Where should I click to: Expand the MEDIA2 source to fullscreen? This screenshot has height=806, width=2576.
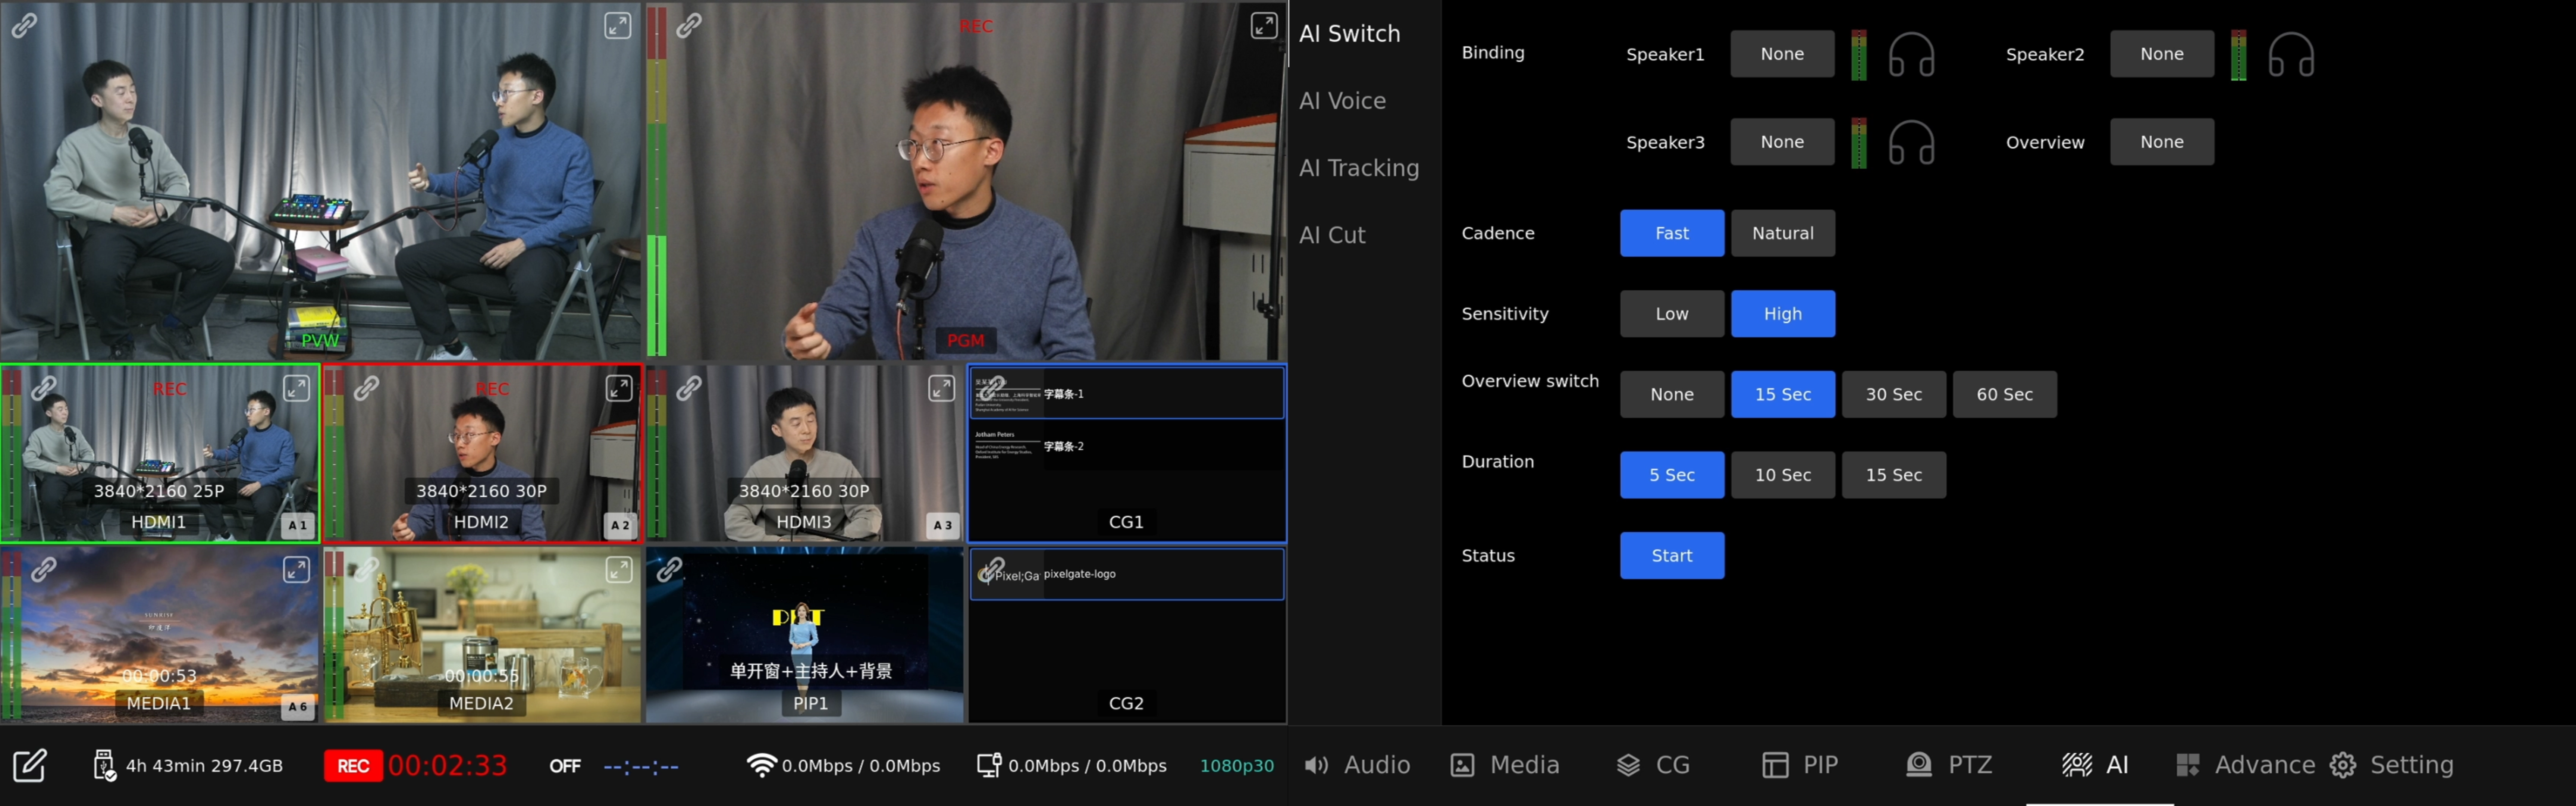[619, 570]
